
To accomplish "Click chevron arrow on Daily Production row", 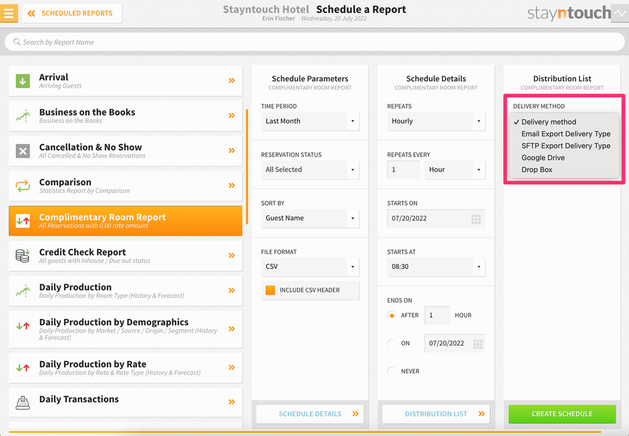I will (232, 290).
